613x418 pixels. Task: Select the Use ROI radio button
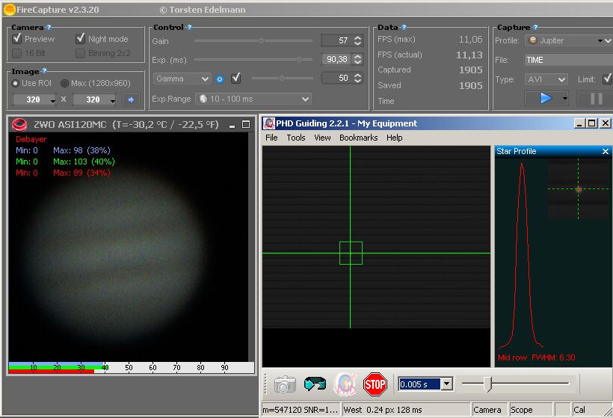click(x=16, y=83)
